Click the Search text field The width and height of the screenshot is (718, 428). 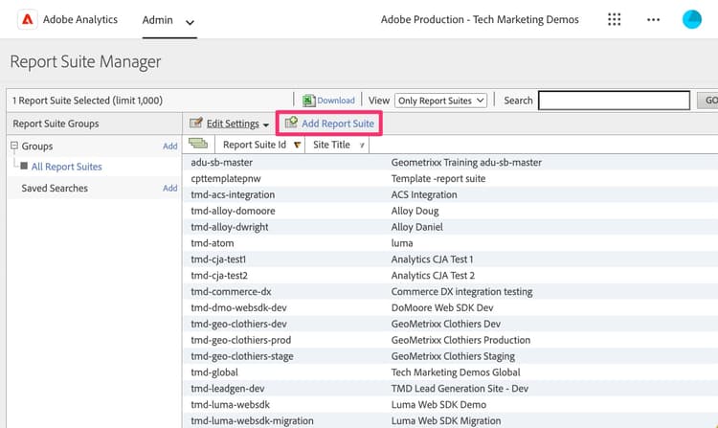pyautogui.click(x=614, y=101)
